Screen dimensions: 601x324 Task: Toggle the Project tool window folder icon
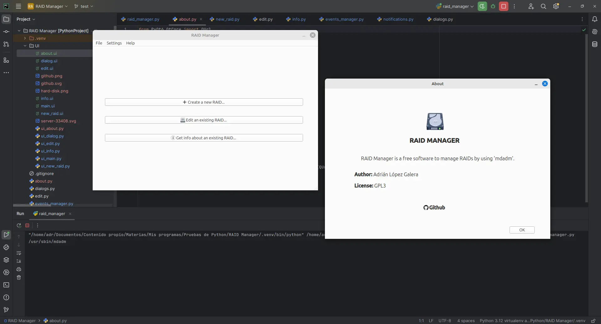coord(6,19)
